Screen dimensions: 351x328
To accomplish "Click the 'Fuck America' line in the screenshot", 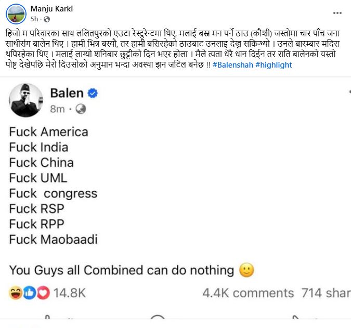I will 48,132.
